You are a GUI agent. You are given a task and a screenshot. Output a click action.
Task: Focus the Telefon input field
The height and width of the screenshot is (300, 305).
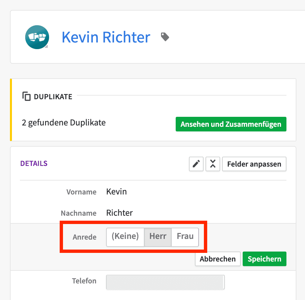tap(165, 282)
